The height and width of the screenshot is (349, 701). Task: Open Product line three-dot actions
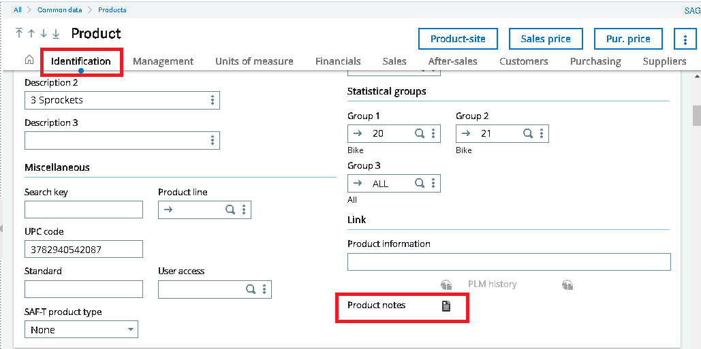pos(244,210)
